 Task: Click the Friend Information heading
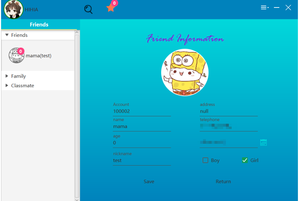click(185, 39)
